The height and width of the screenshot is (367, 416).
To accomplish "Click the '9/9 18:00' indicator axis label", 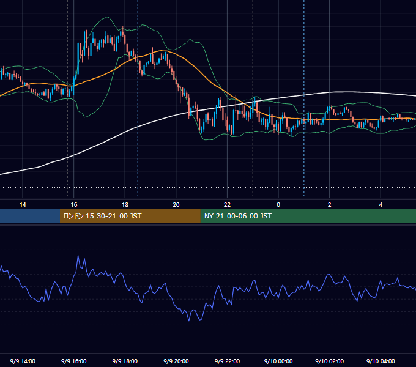I will (125, 361).
